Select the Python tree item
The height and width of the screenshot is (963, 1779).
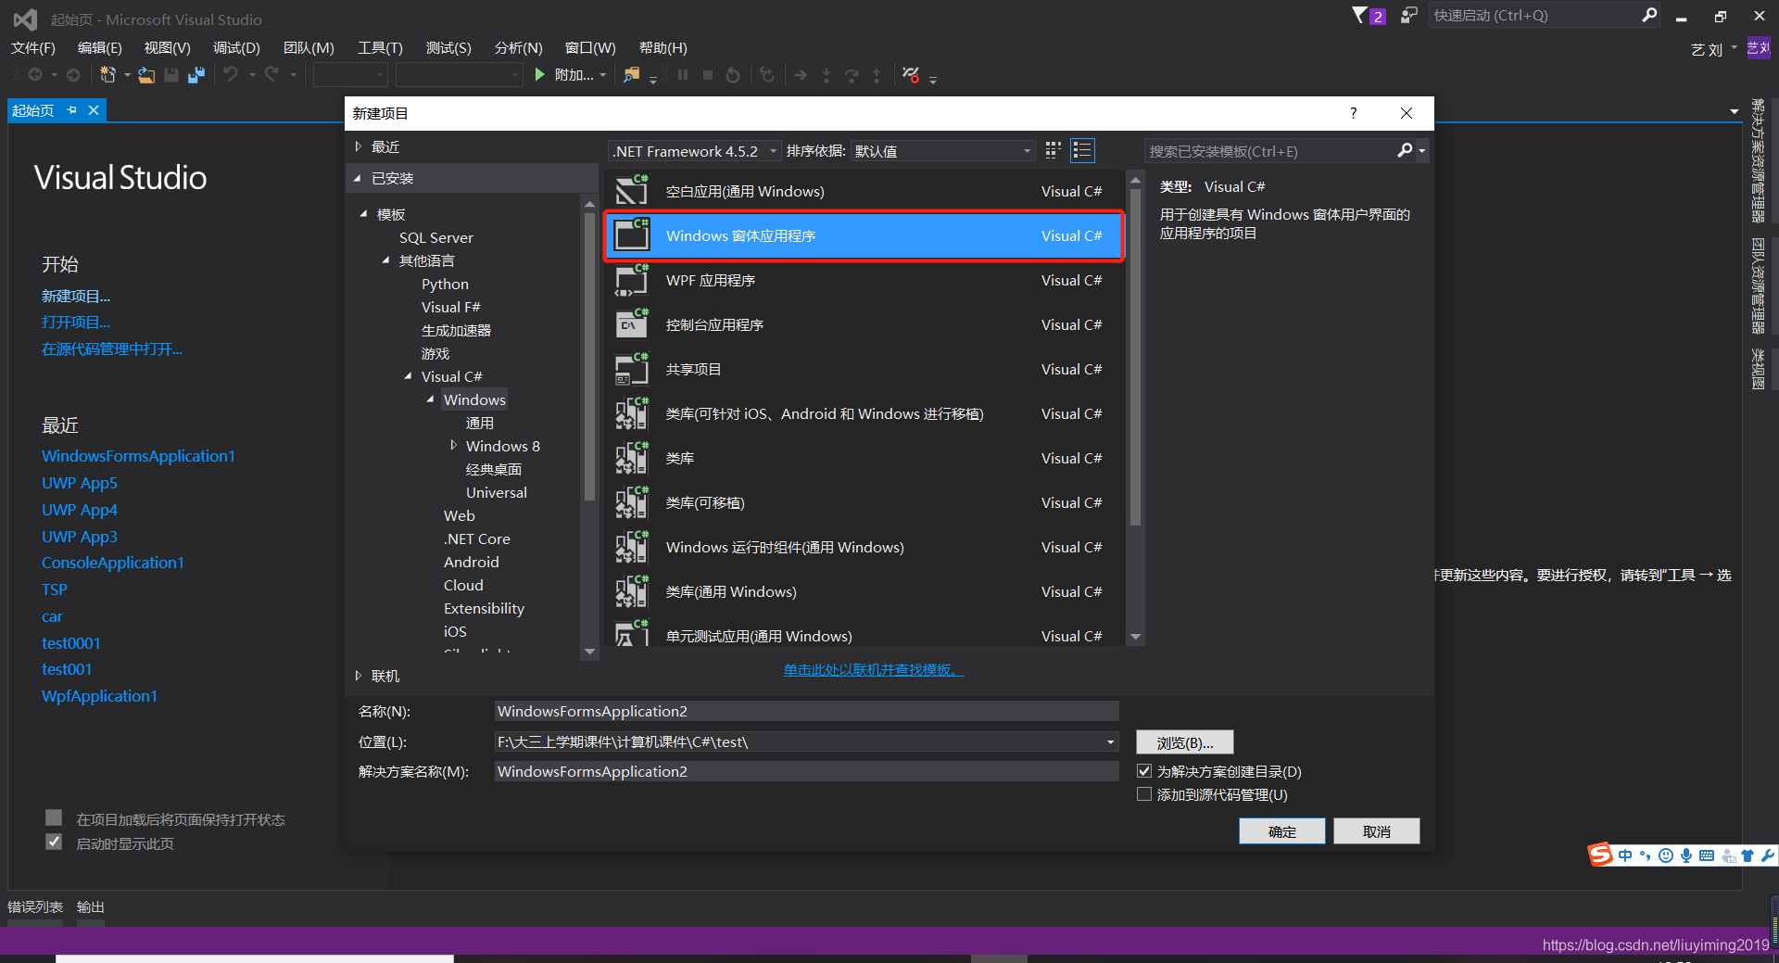pos(445,284)
